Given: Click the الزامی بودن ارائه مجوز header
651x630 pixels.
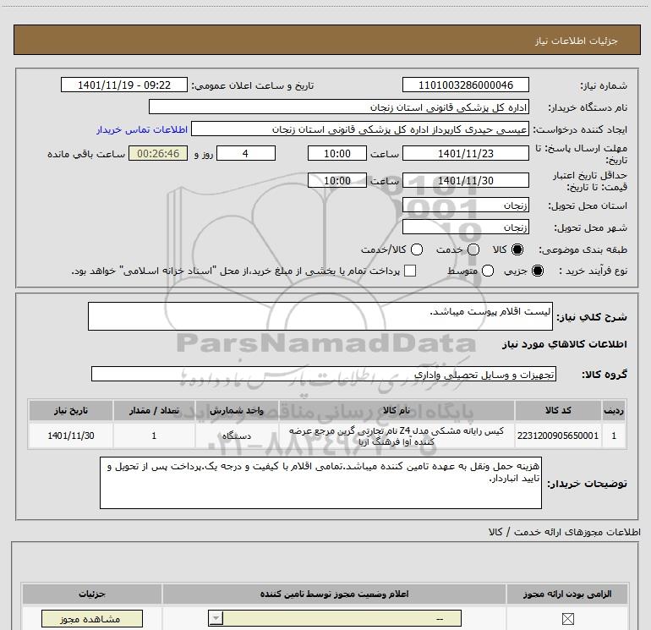Looking at the screenshot, I should (x=567, y=594).
